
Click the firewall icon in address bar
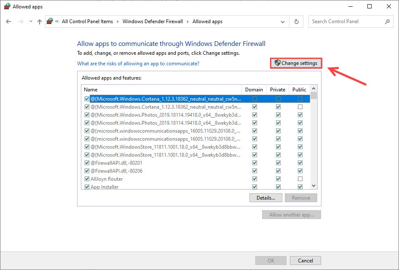click(x=50, y=21)
